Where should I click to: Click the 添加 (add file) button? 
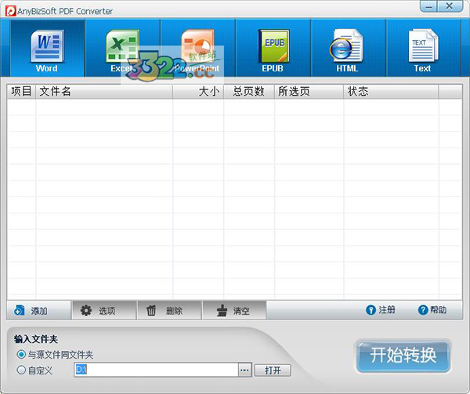(38, 310)
